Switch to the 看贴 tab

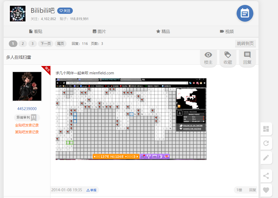[x=36, y=32]
